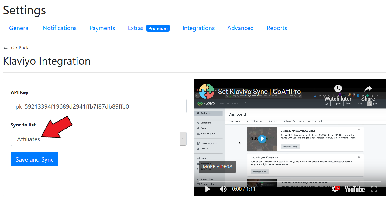The image size is (388, 198).
Task: Play the video from the control bar
Action: pyautogui.click(x=208, y=189)
